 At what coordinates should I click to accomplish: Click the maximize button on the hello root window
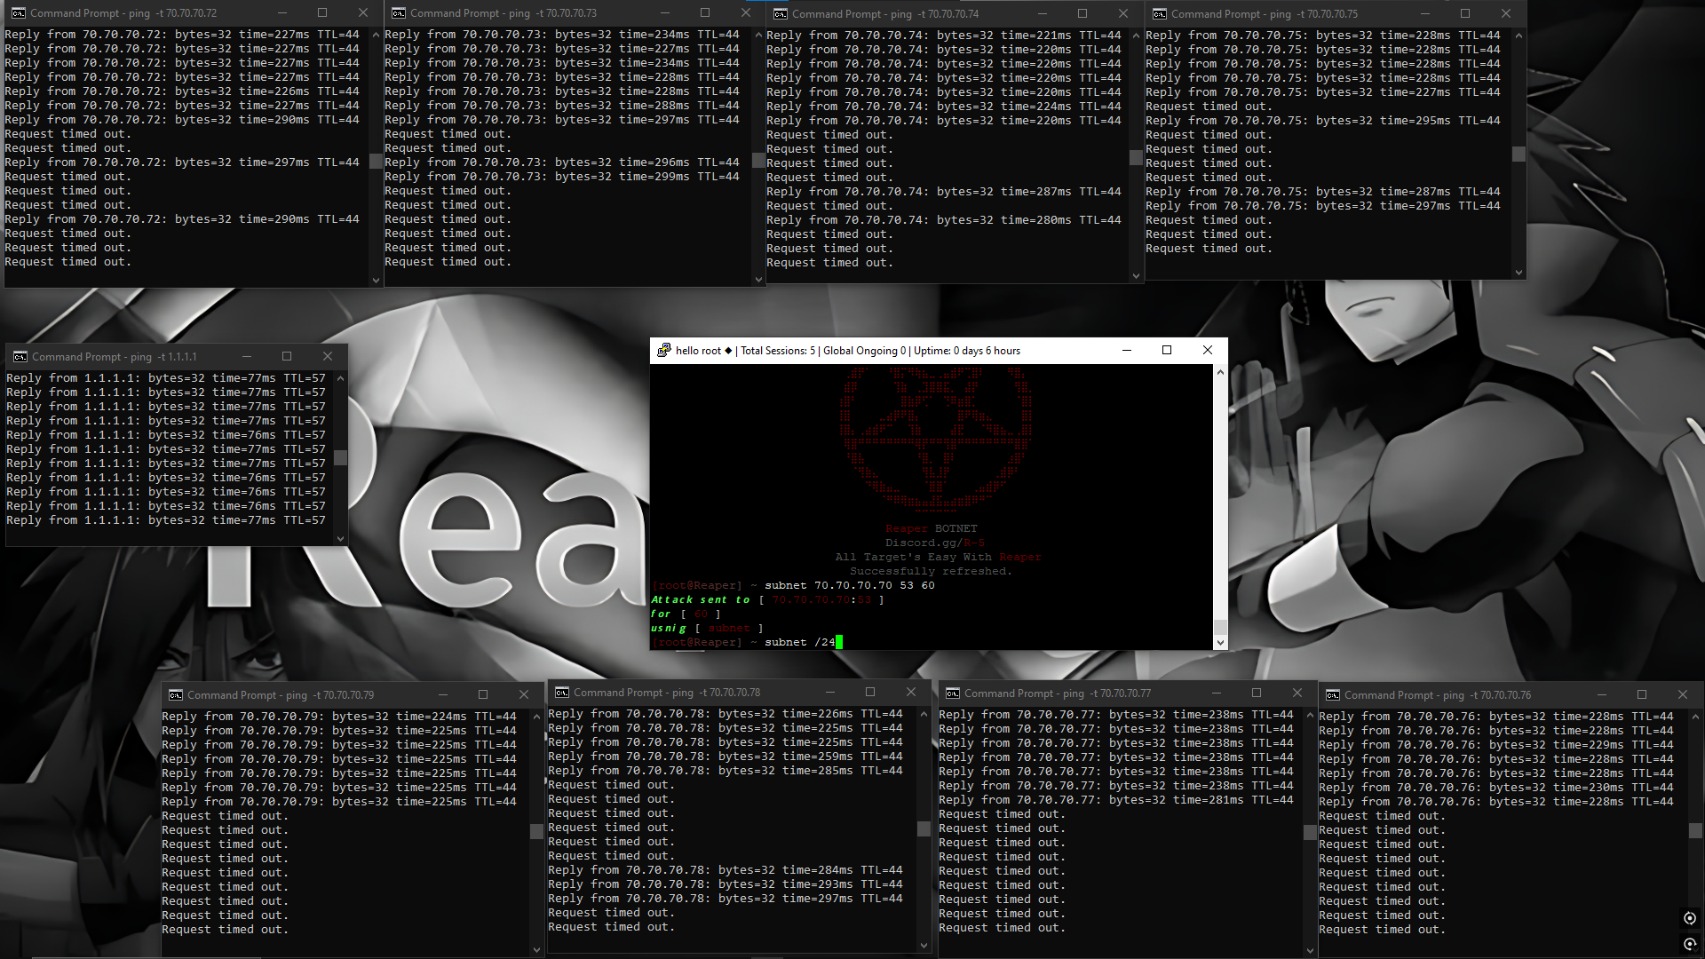(x=1166, y=350)
